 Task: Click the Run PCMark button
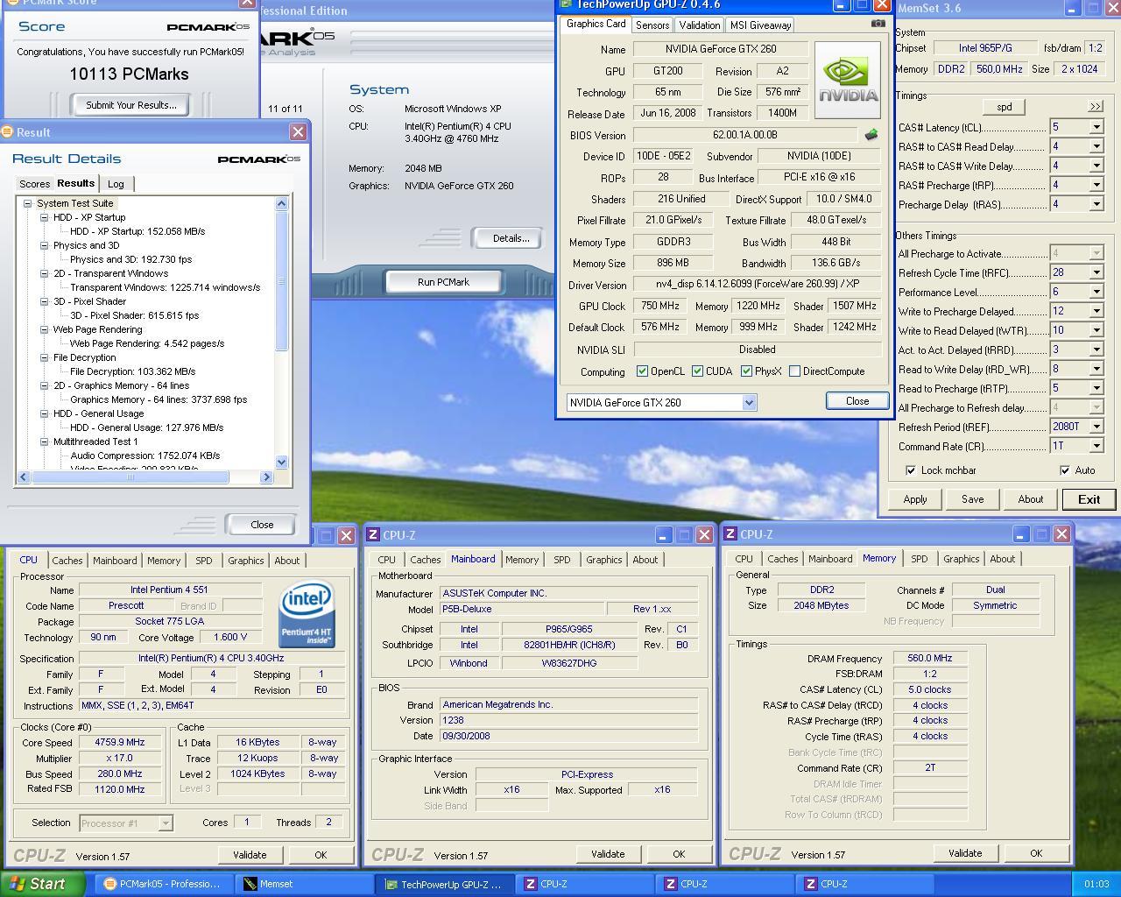443,282
